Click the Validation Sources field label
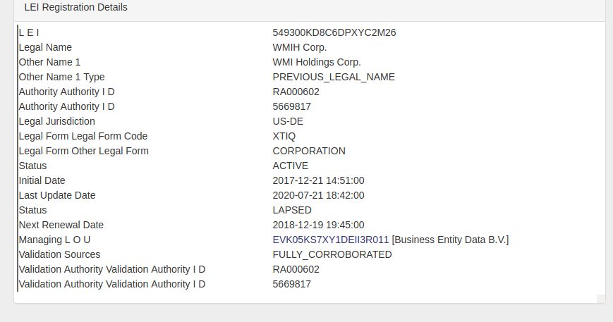Screen dimensions: 613x322 59,254
